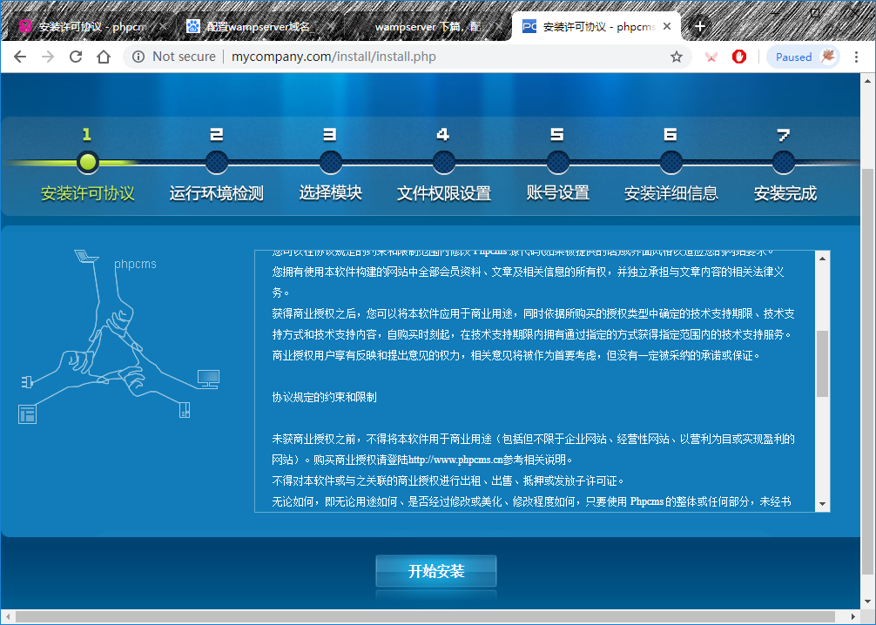This screenshot has height=625, width=876.
Task: Click 安装完成 step label
Action: tap(785, 193)
